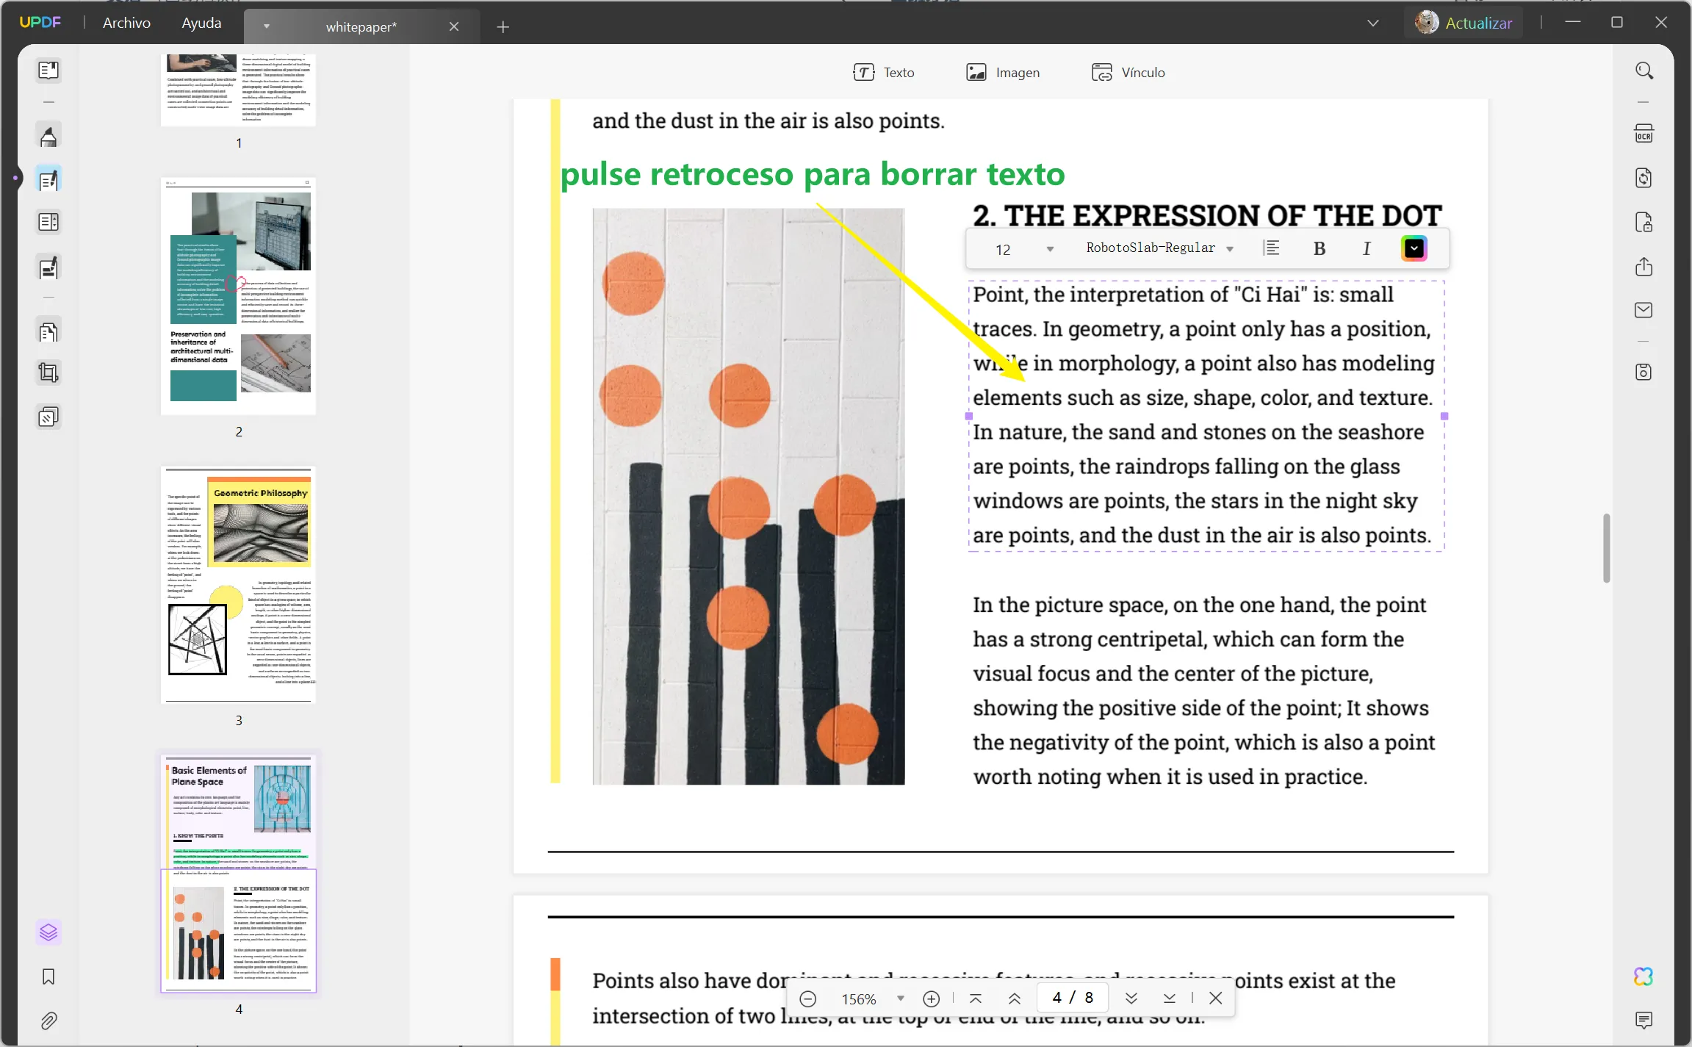
Task: Click the Vínculo add link button
Action: [x=1128, y=72]
